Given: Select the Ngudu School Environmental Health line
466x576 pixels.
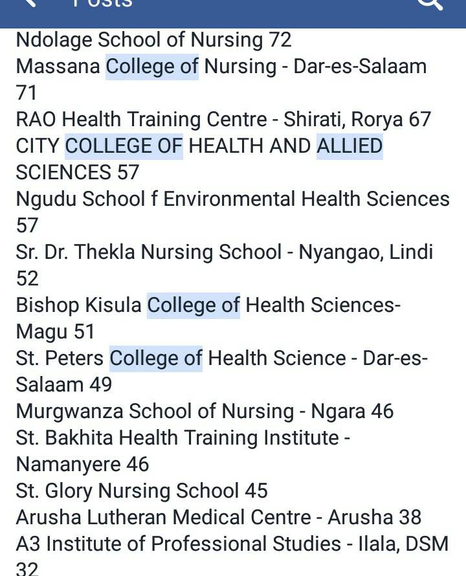Looking at the screenshot, I should 232,199.
